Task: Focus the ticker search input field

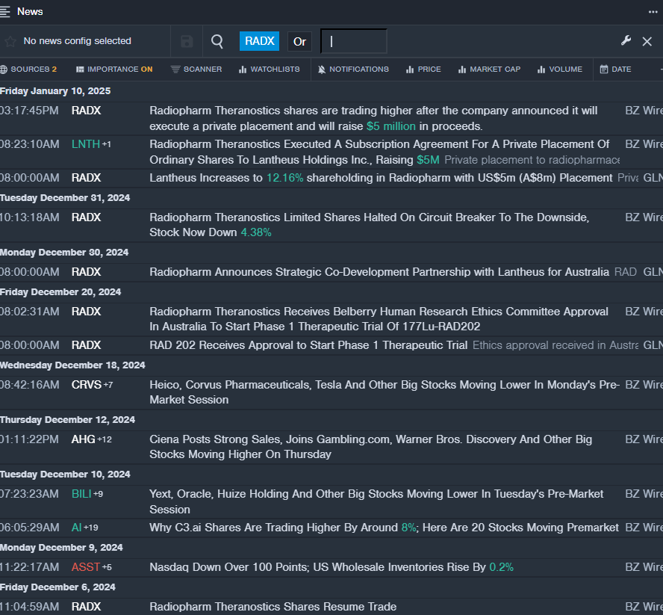Action: tap(354, 41)
